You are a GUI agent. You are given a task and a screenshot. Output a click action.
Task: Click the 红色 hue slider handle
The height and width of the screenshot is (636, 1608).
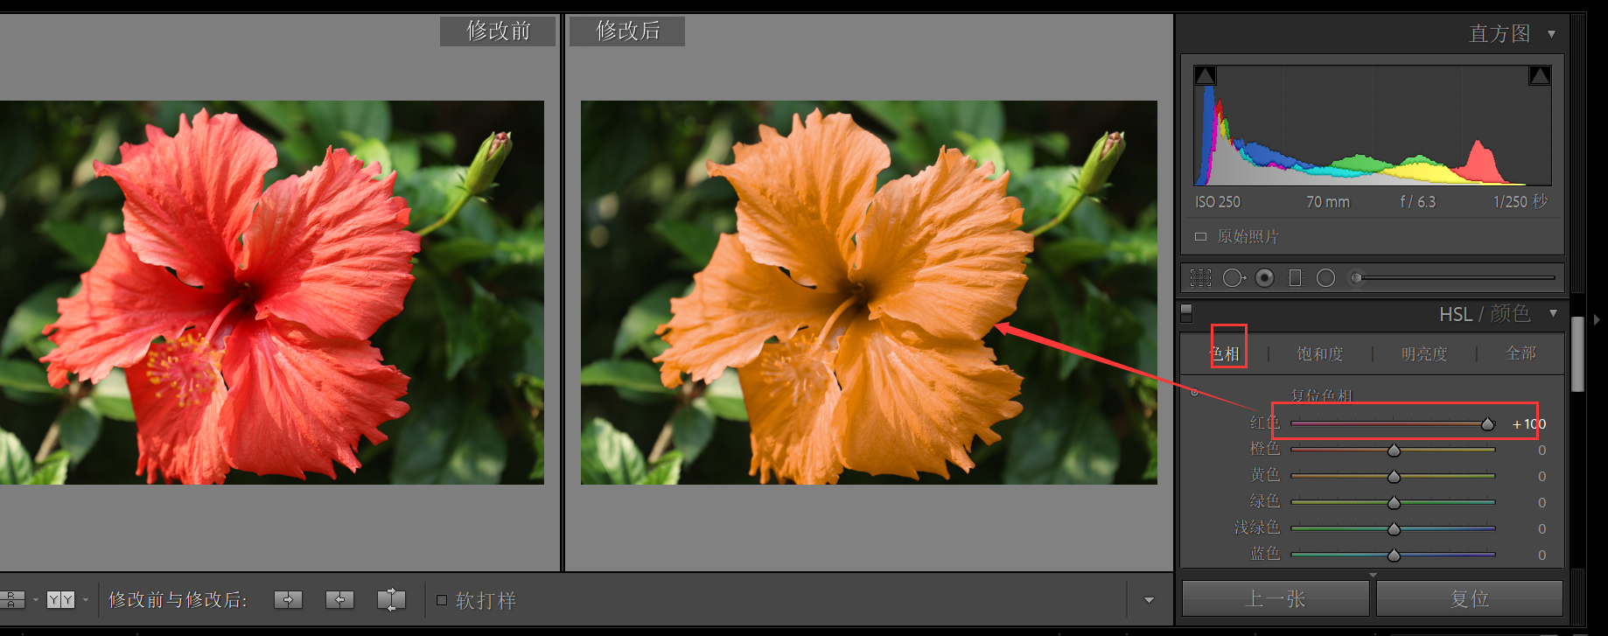[1487, 423]
